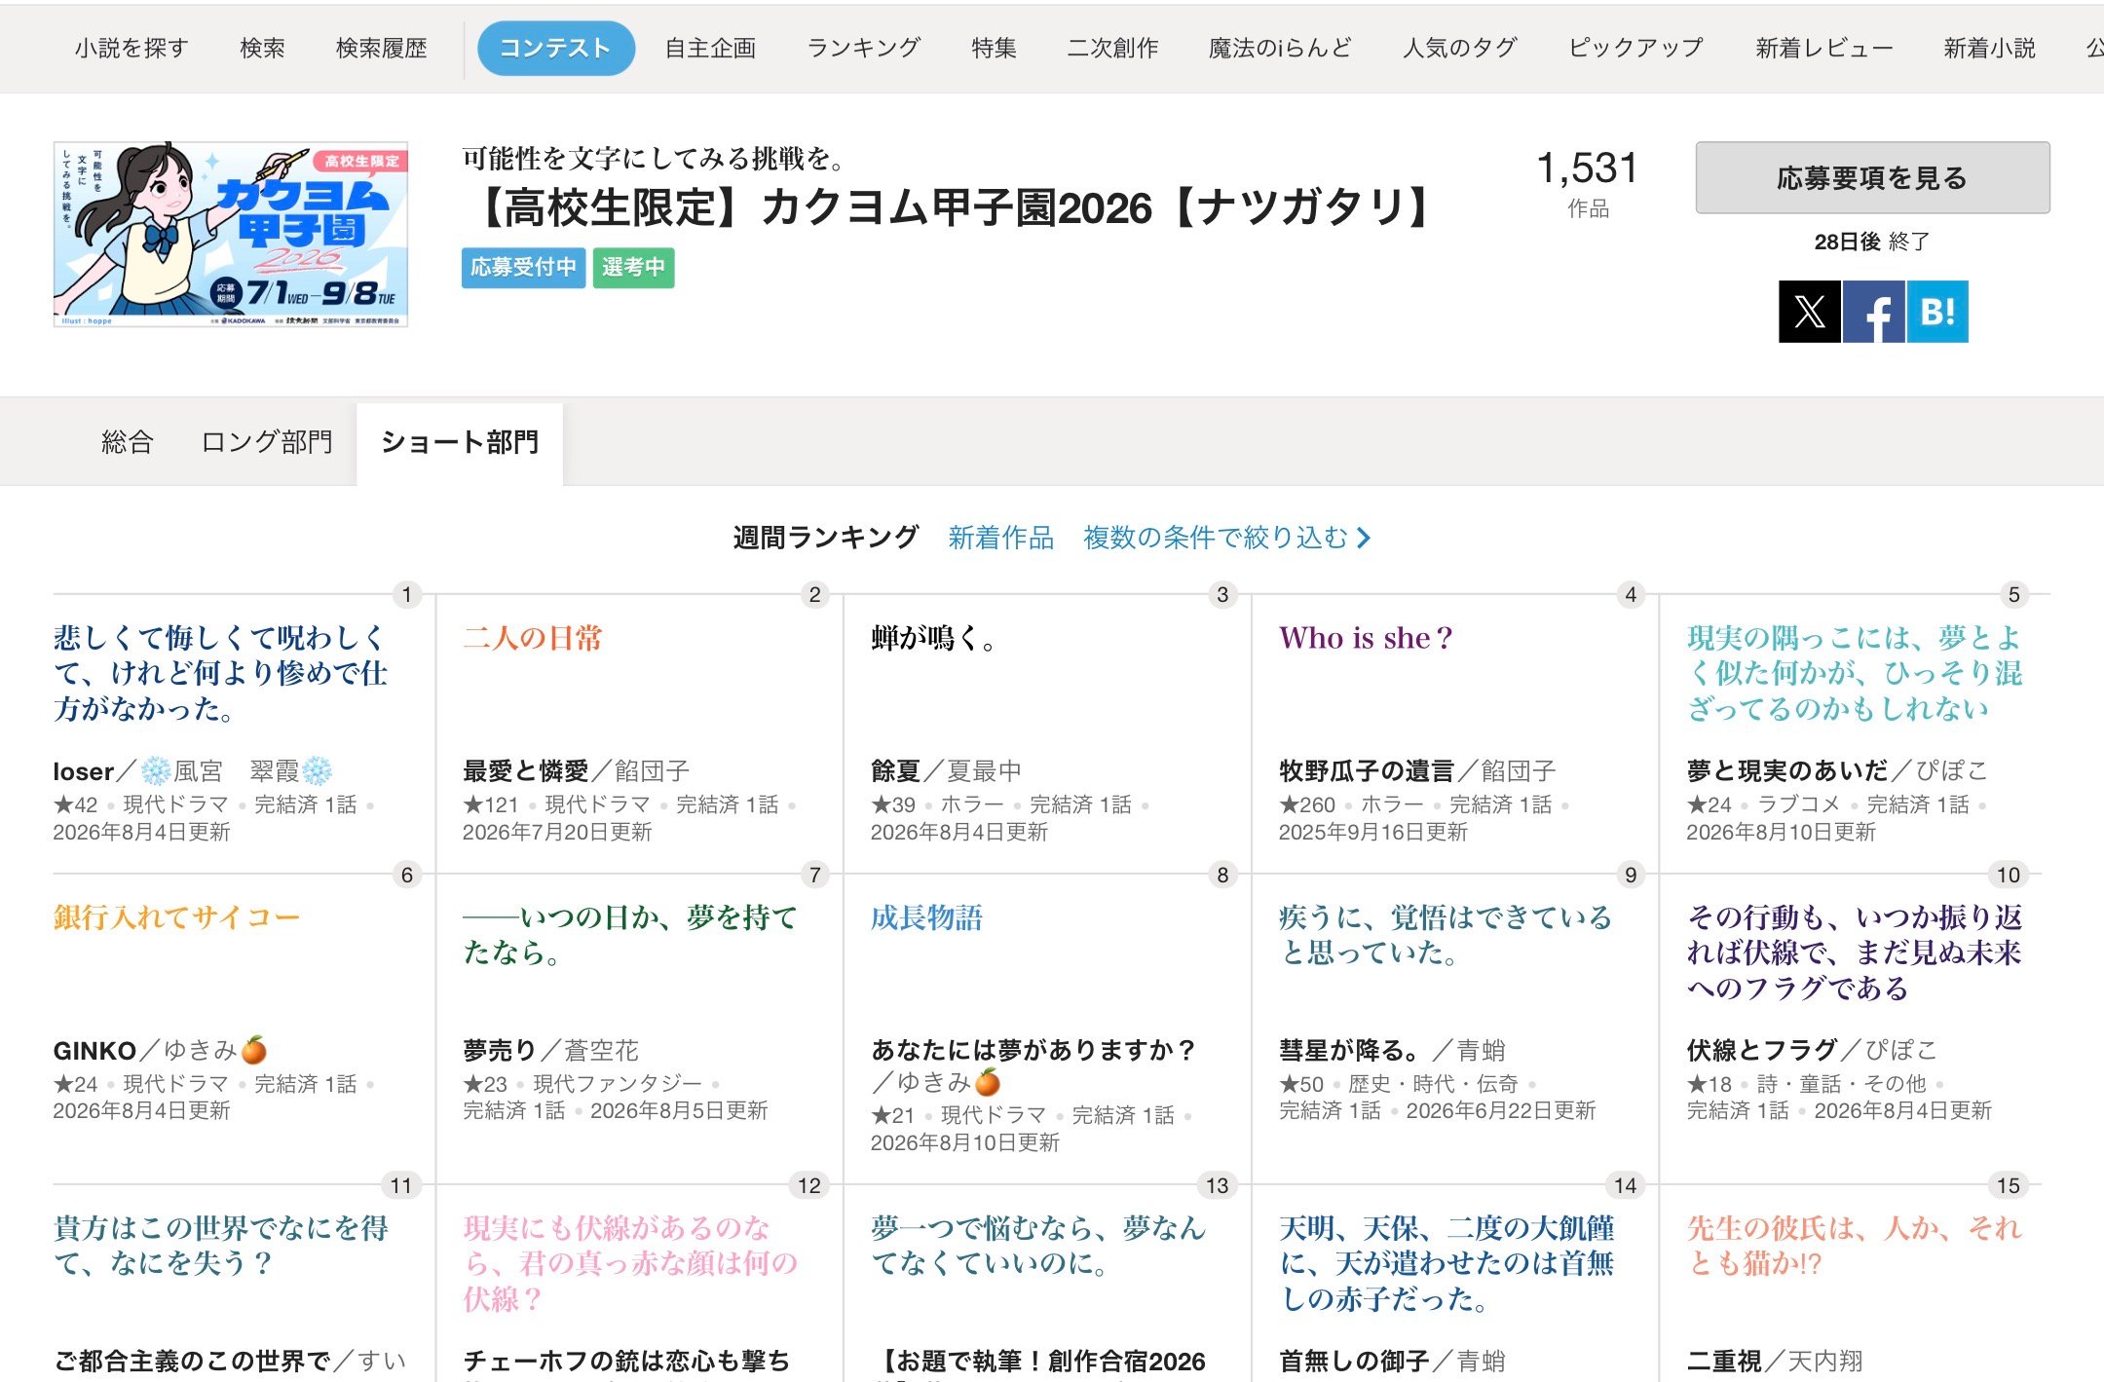
Task: Click the 応募受付中 status badge
Action: pyautogui.click(x=523, y=267)
